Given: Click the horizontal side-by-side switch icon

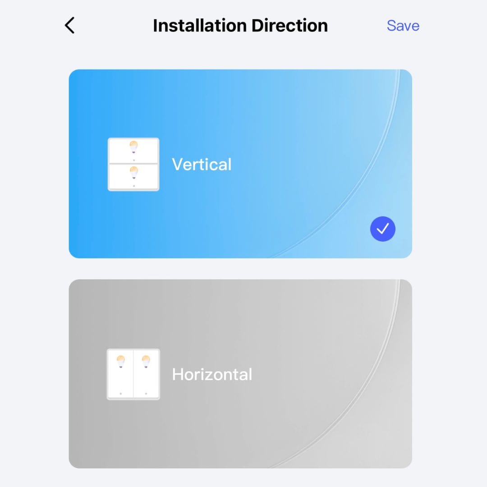Looking at the screenshot, I should point(133,374).
